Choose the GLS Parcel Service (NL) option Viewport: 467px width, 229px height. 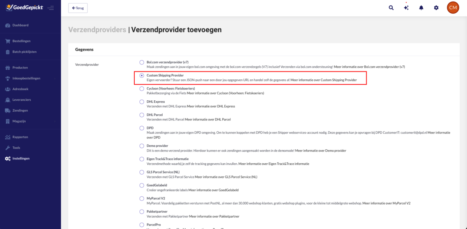pyautogui.click(x=142, y=172)
